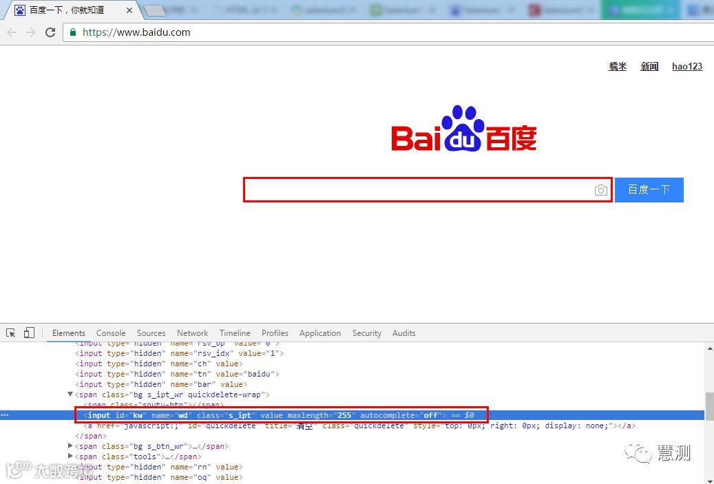Click the browser back arrow
Screen dimensions: 714x484
pyautogui.click(x=12, y=32)
